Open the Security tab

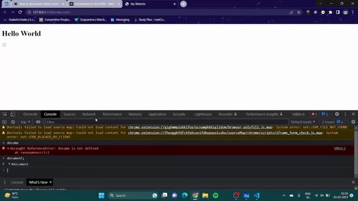click(179, 114)
